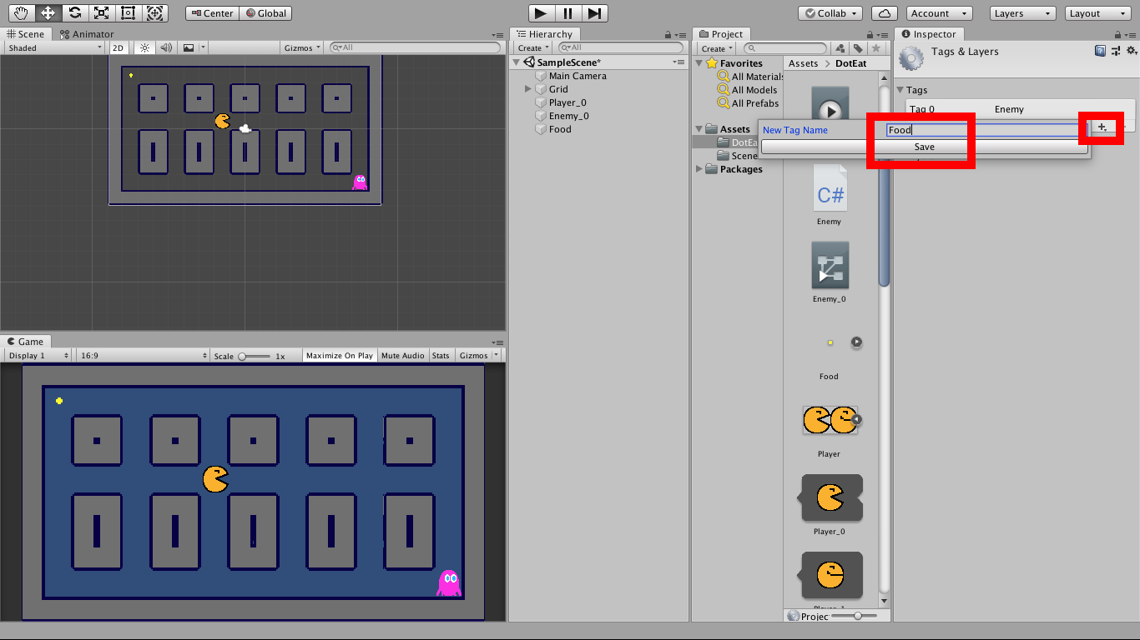Open the Hierarchy Create dropdown
Screen dimensions: 1140x640
534,48
